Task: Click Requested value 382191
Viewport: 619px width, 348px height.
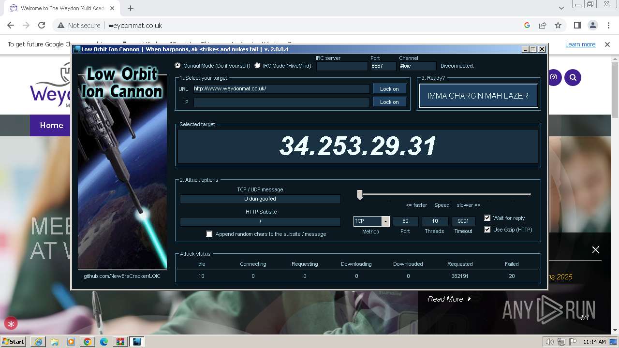Action: (459, 276)
